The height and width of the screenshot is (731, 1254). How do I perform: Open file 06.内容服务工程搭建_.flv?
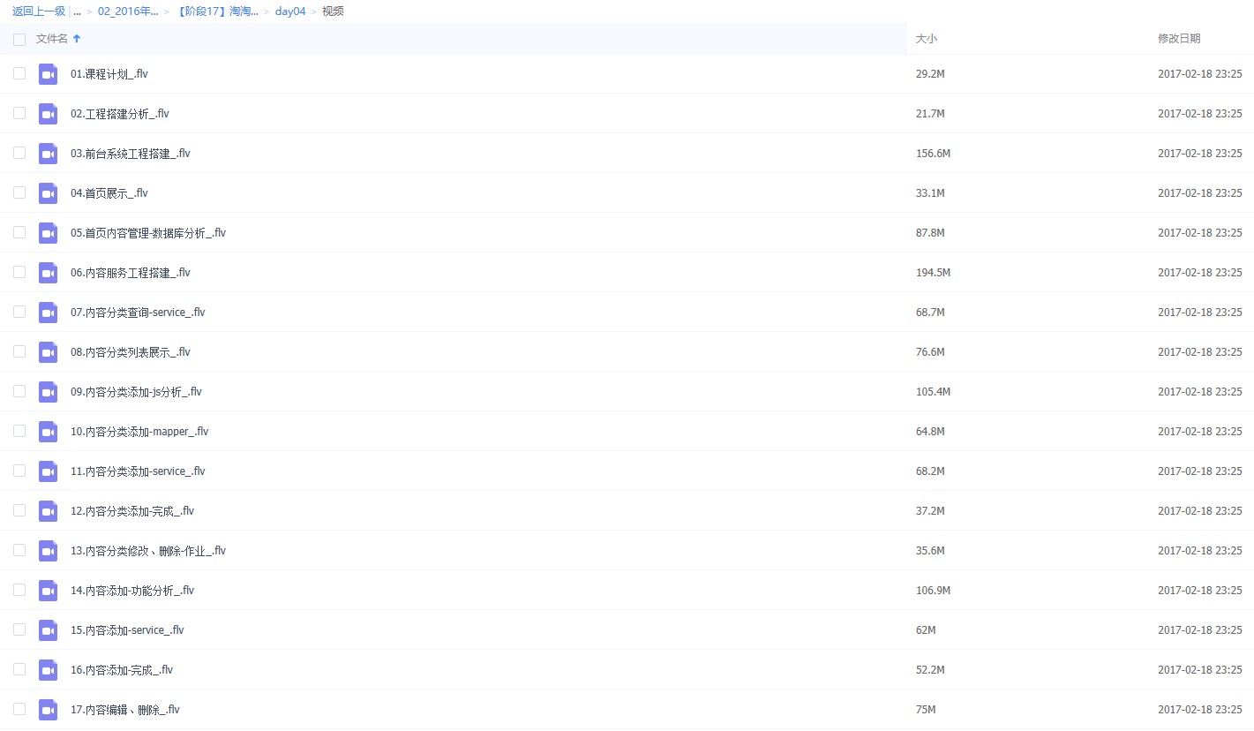click(x=131, y=273)
